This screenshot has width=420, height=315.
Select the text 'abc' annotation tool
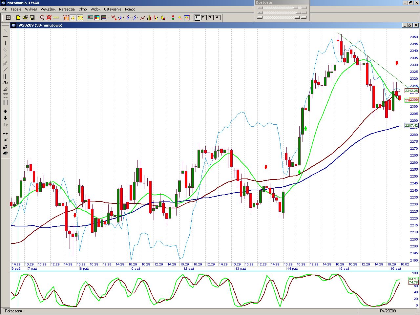point(5,125)
